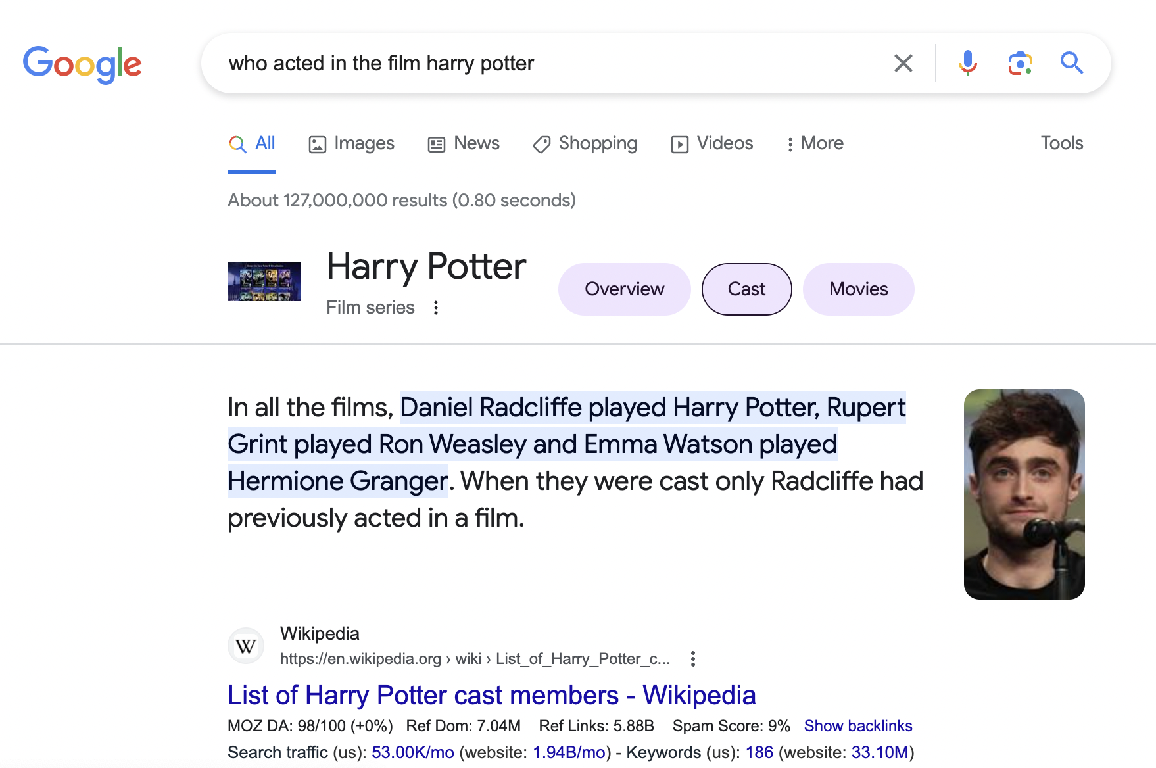Switch to the News tab
This screenshot has width=1156, height=768.
pos(463,143)
